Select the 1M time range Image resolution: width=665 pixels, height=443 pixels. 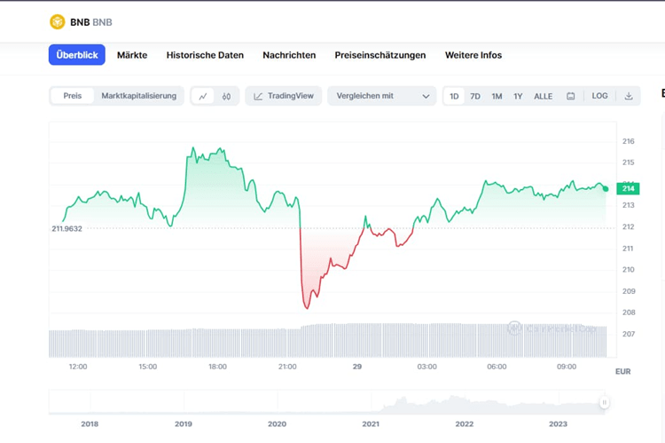(497, 97)
